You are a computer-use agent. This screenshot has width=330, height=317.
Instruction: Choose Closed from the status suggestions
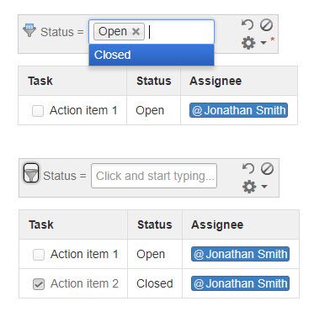tap(152, 55)
